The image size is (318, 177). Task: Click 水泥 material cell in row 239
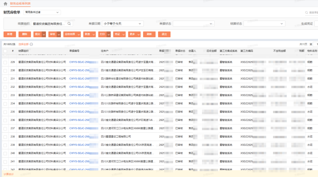pyautogui.click(x=310, y=145)
